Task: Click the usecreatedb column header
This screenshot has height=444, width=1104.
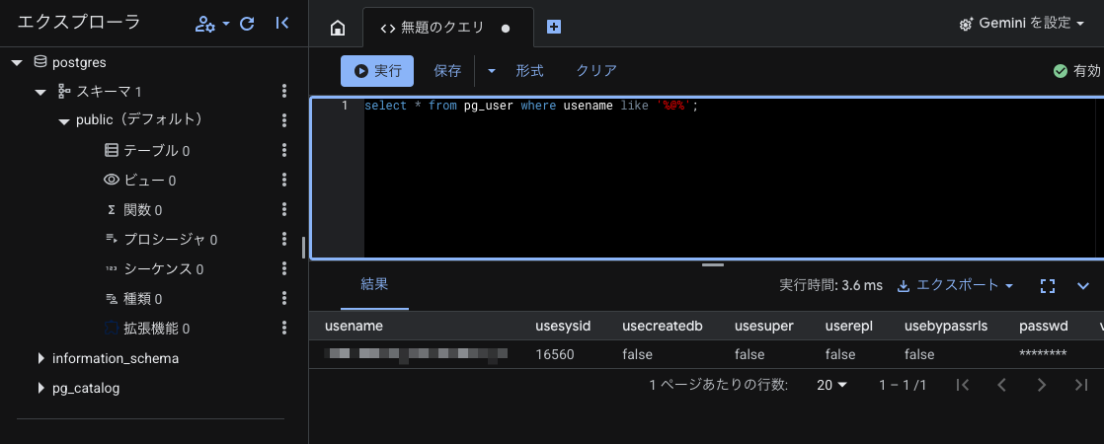Action: coord(663,326)
